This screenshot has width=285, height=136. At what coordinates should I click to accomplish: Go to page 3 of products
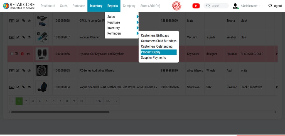point(33,101)
